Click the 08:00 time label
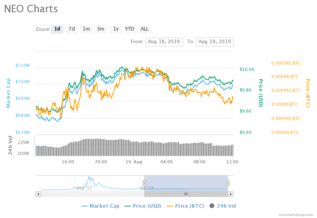 pyautogui.click(x=199, y=162)
